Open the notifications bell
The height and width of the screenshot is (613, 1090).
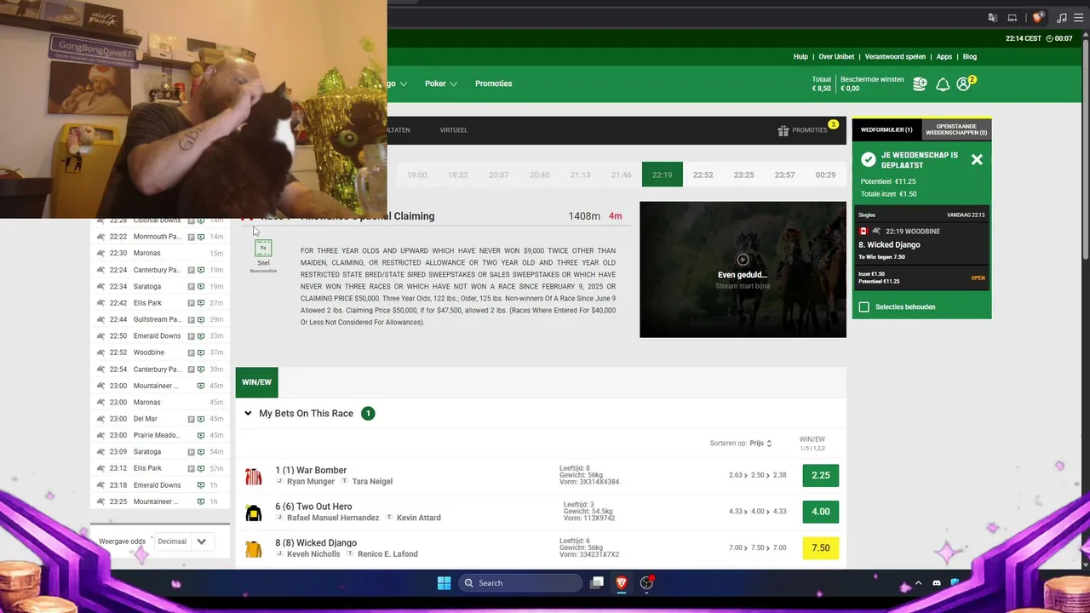pos(943,84)
